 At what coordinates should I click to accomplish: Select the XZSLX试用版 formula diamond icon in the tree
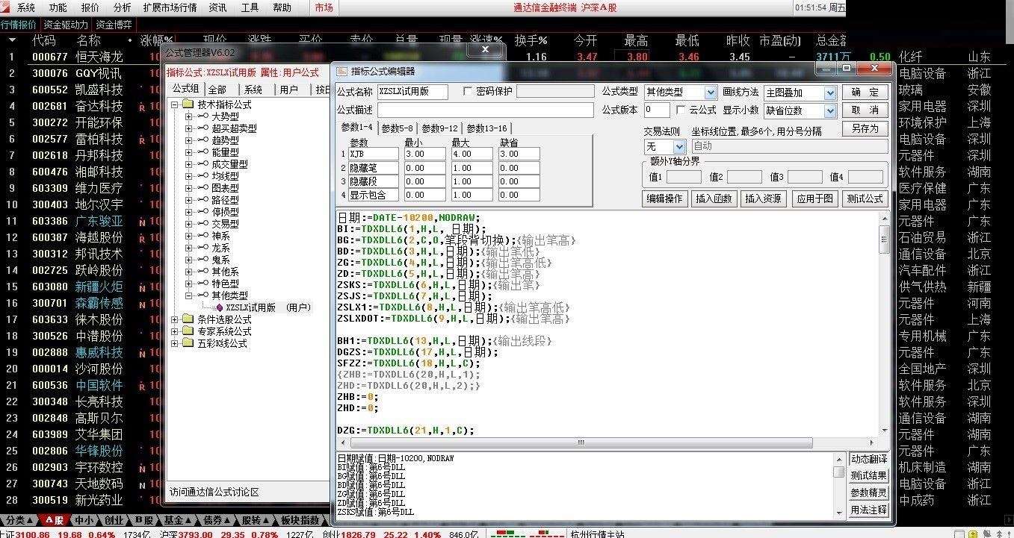pyautogui.click(x=219, y=307)
